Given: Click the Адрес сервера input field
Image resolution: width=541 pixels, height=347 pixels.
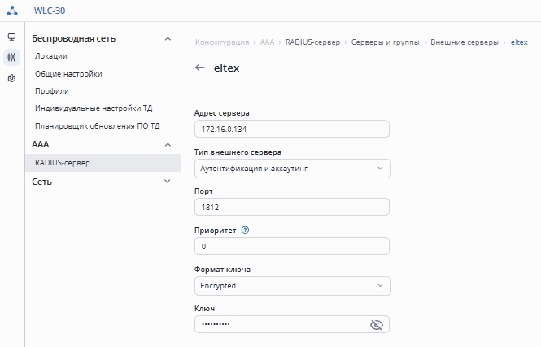Looking at the screenshot, I should point(293,130).
